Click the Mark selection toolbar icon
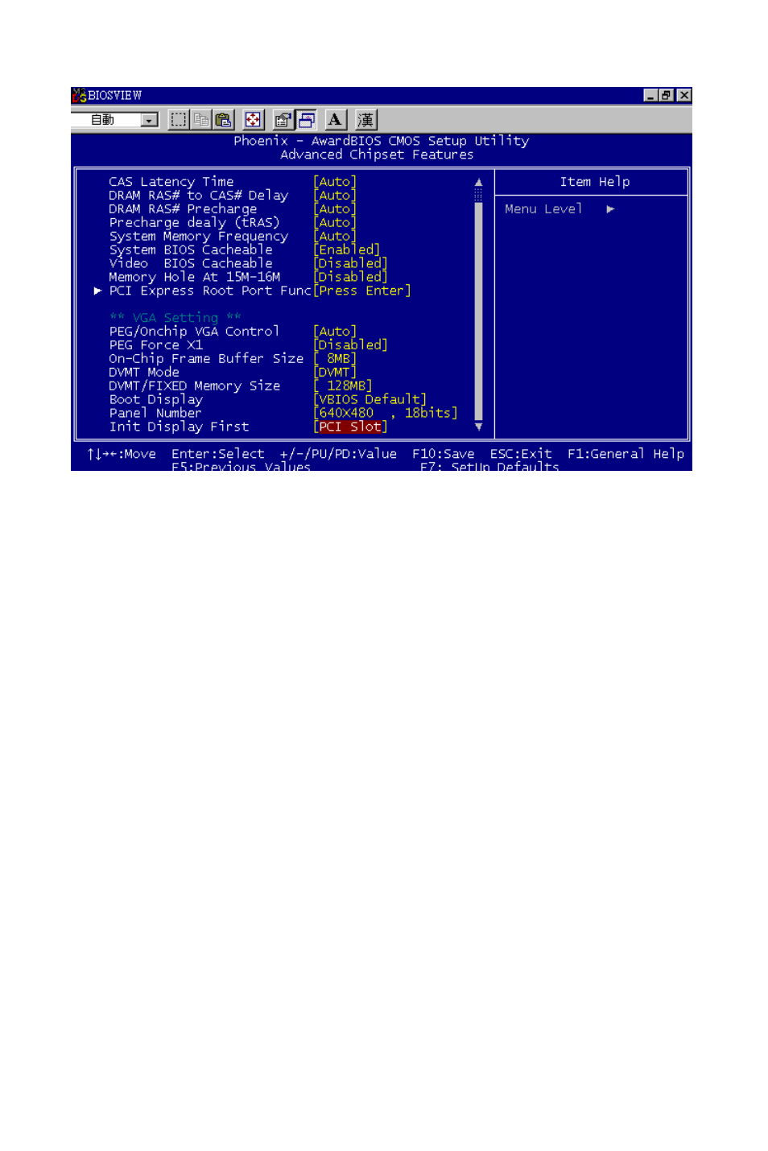768x1151 pixels. pyautogui.click(x=179, y=120)
